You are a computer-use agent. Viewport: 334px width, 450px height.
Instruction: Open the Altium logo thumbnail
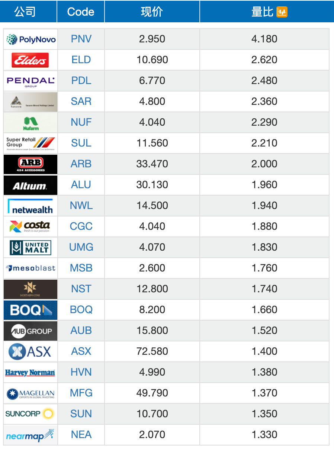tap(30, 185)
